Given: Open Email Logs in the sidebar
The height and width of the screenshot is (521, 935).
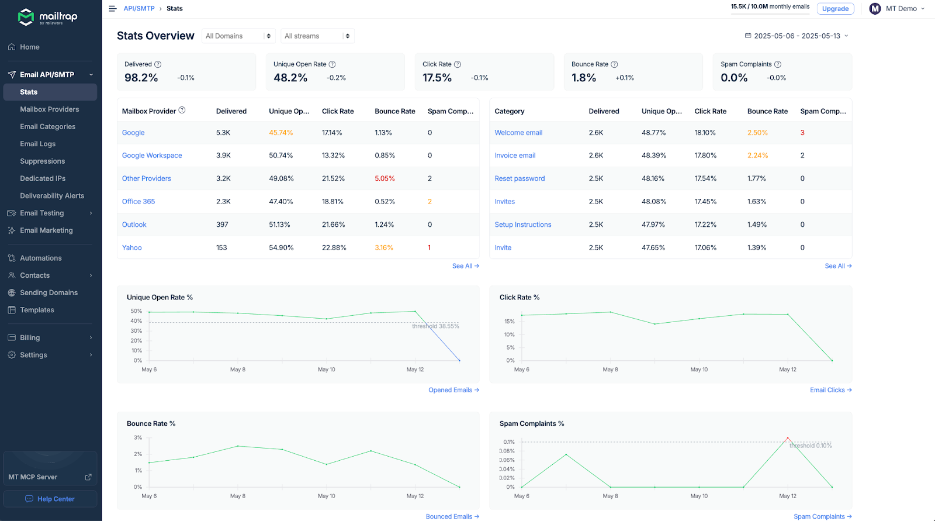Looking at the screenshot, I should [38, 144].
